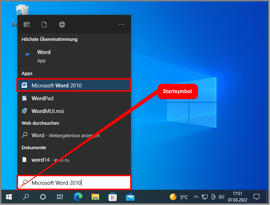The height and width of the screenshot is (205, 270).
Task: Filter search results by Apps icon
Action: point(27,25)
